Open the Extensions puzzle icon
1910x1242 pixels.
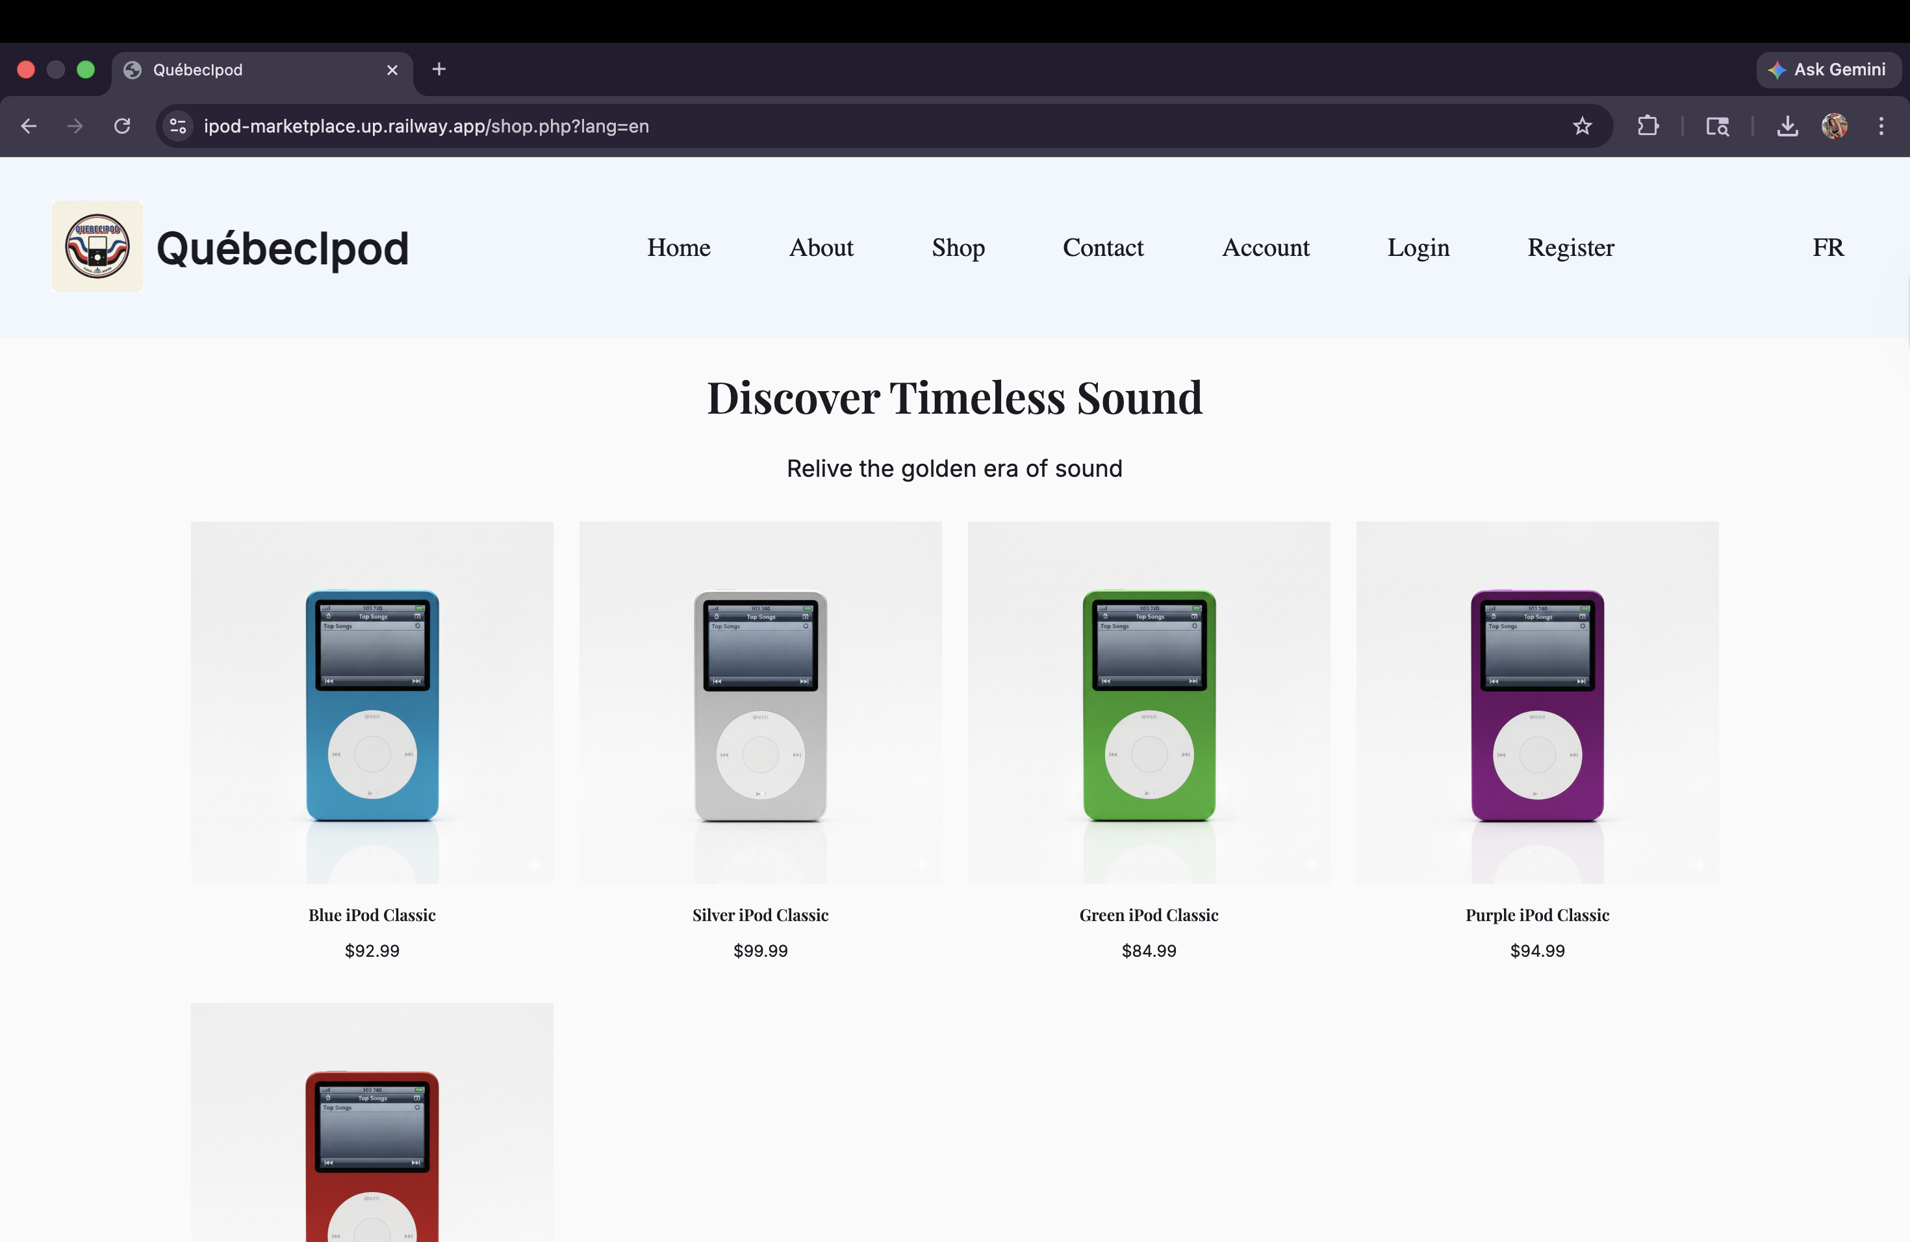[x=1648, y=126]
